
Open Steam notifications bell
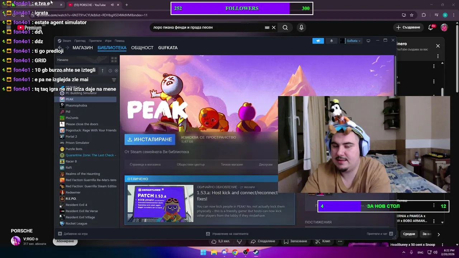pos(331,41)
